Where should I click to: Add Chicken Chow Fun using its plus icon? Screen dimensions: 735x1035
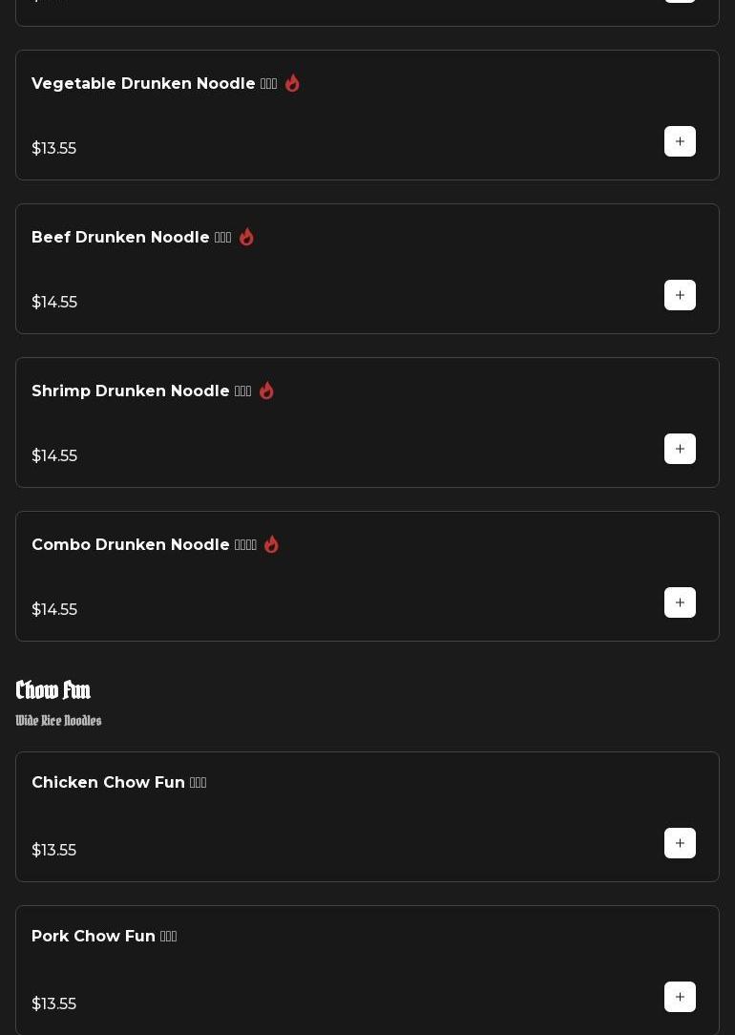680,843
